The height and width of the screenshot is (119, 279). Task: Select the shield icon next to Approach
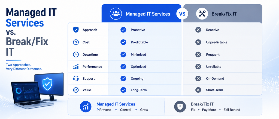point(76,30)
